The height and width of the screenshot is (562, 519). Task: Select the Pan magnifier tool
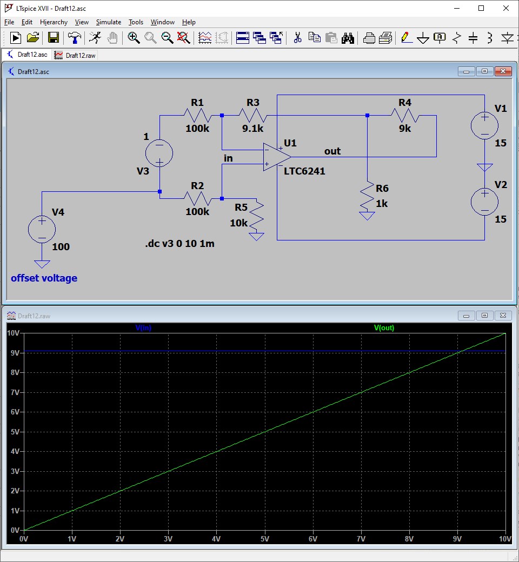[150, 38]
